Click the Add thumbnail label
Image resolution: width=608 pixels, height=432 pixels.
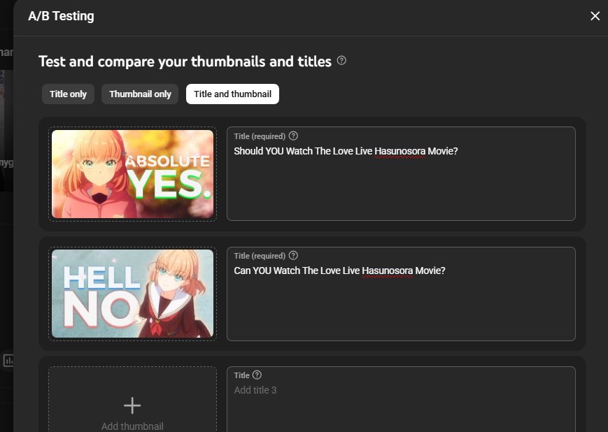pyautogui.click(x=132, y=426)
